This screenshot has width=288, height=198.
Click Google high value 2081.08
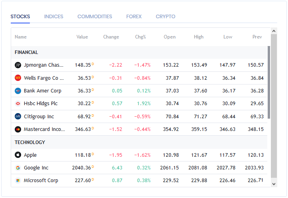[198, 168]
